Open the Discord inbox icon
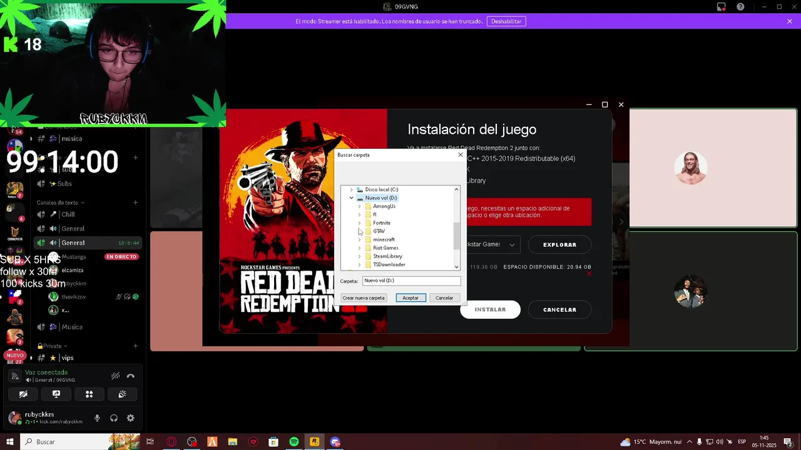The width and height of the screenshot is (801, 450). point(722,7)
